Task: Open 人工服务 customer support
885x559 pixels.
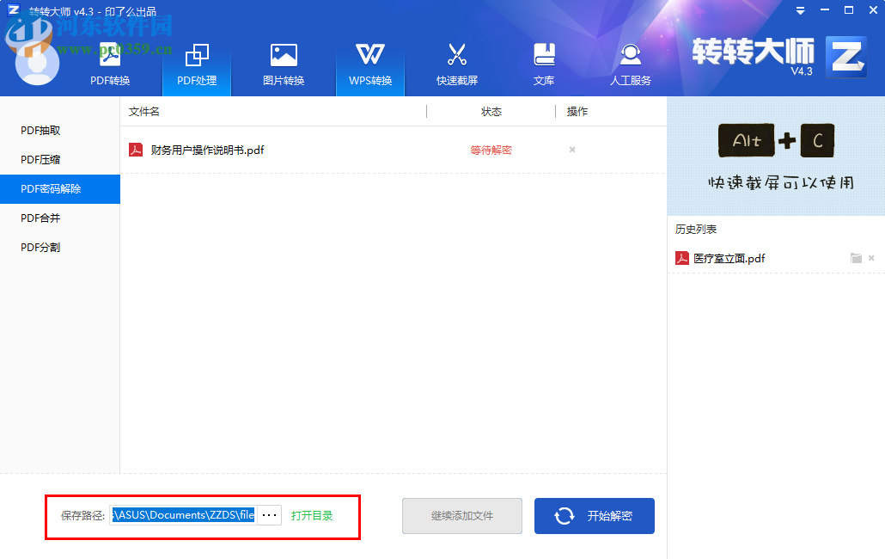Action: click(631, 63)
